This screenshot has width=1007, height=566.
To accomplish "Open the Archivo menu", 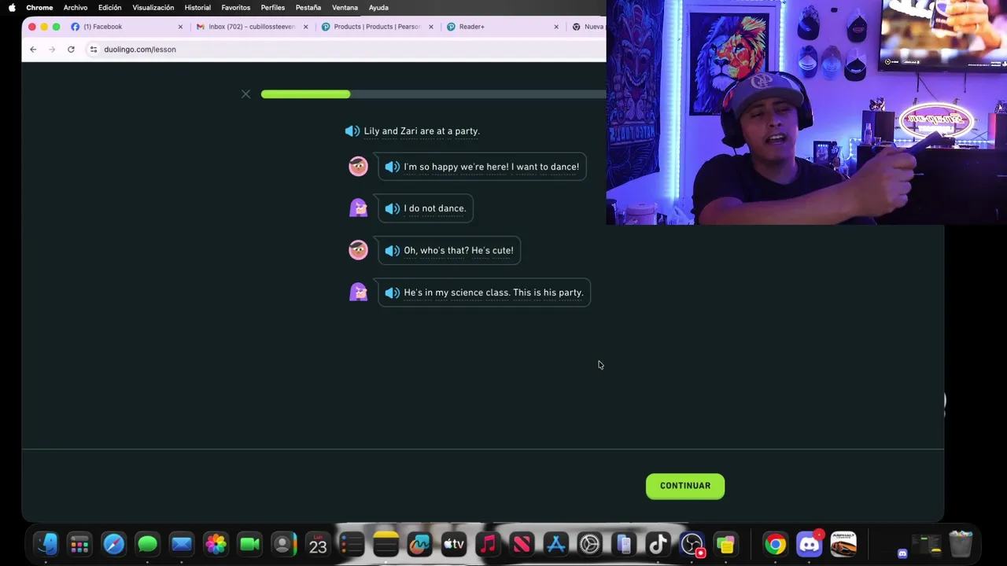I will click(x=76, y=8).
